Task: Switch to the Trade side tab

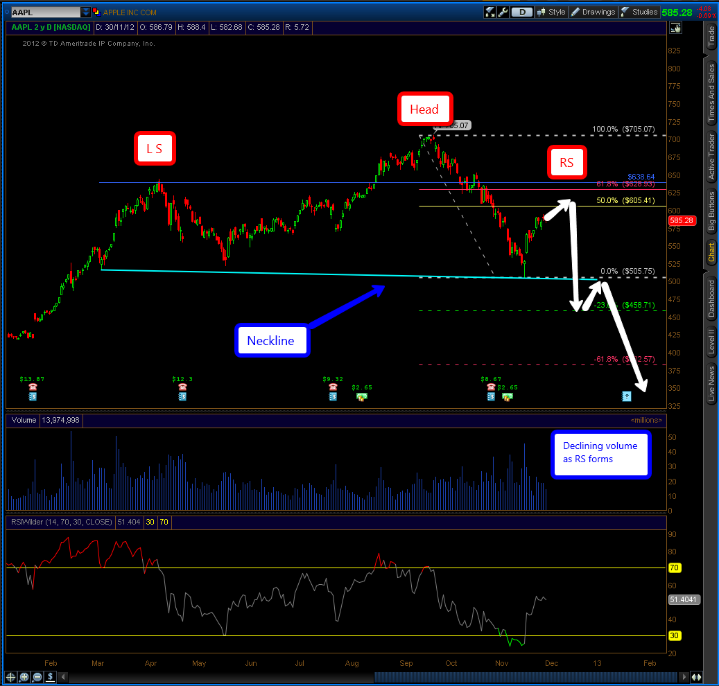Action: coord(711,37)
